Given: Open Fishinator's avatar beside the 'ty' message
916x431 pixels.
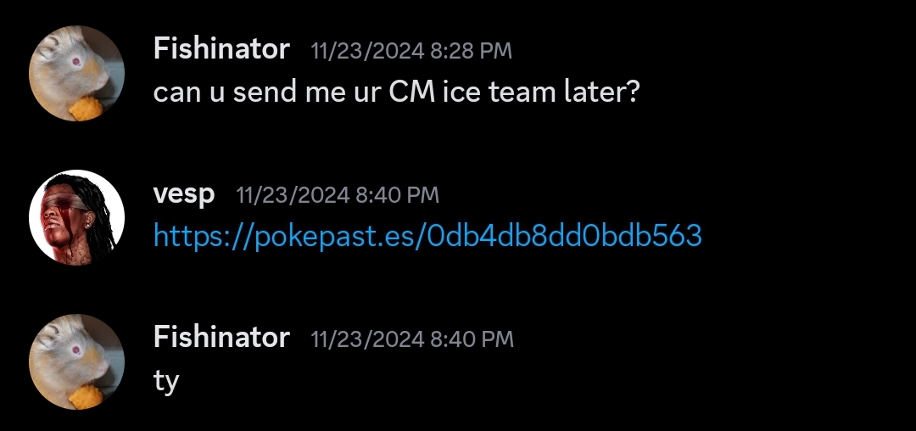Looking at the screenshot, I should [76, 361].
